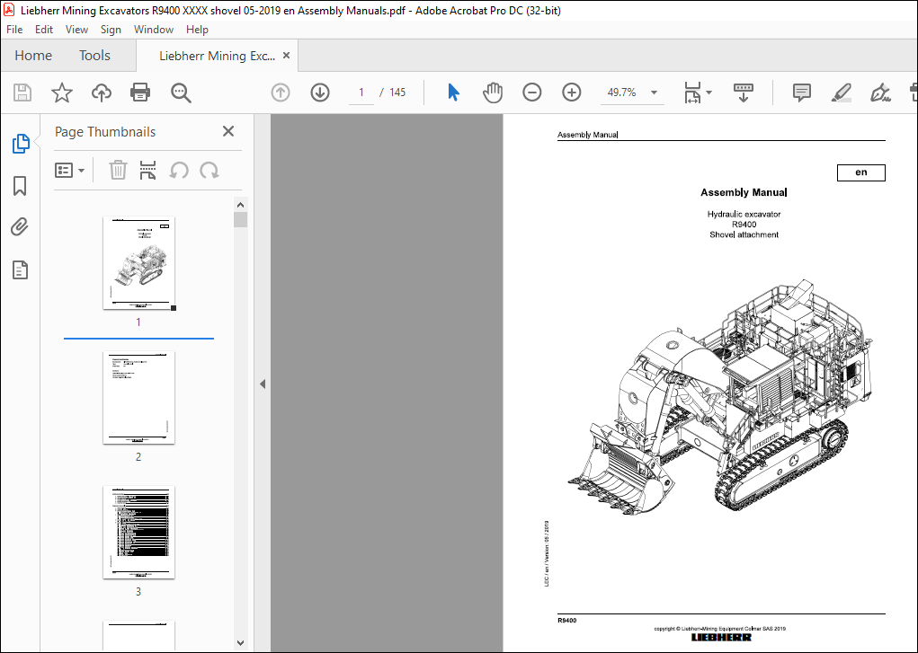This screenshot has height=653, width=918.
Task: Go to previous page arrow
Action: 281,93
